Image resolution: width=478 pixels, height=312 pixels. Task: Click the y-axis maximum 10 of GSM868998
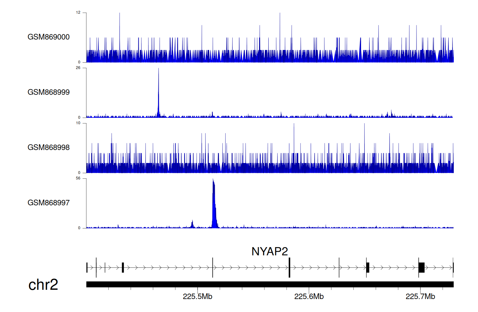point(78,123)
